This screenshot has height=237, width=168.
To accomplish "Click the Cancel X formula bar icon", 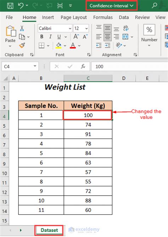I will [57, 67].
